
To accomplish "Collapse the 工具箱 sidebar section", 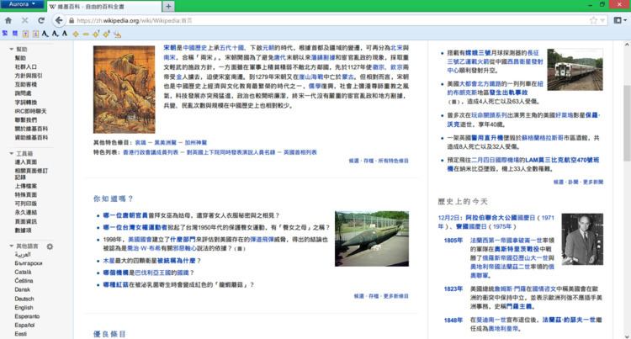I will 8,154.
